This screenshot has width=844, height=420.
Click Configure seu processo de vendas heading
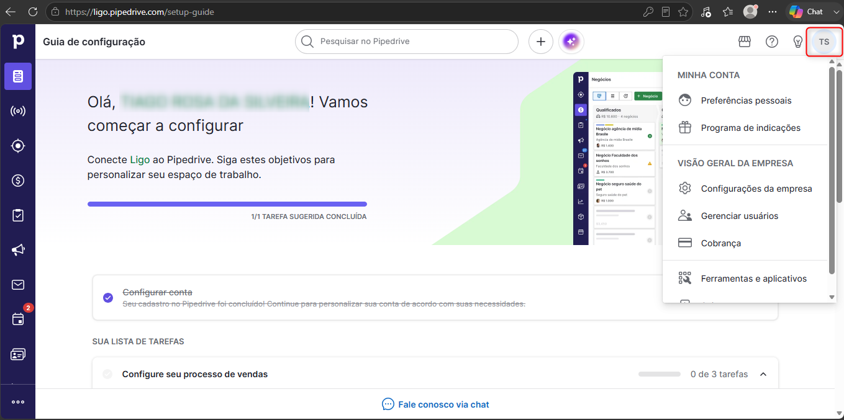[195, 374]
